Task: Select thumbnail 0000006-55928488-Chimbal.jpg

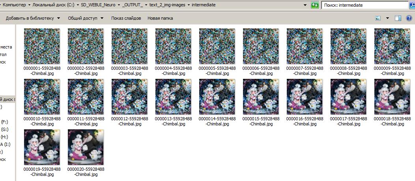Action: coord(261,46)
